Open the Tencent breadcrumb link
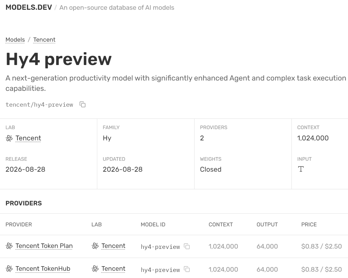This screenshot has height=278, width=348. (x=44, y=40)
